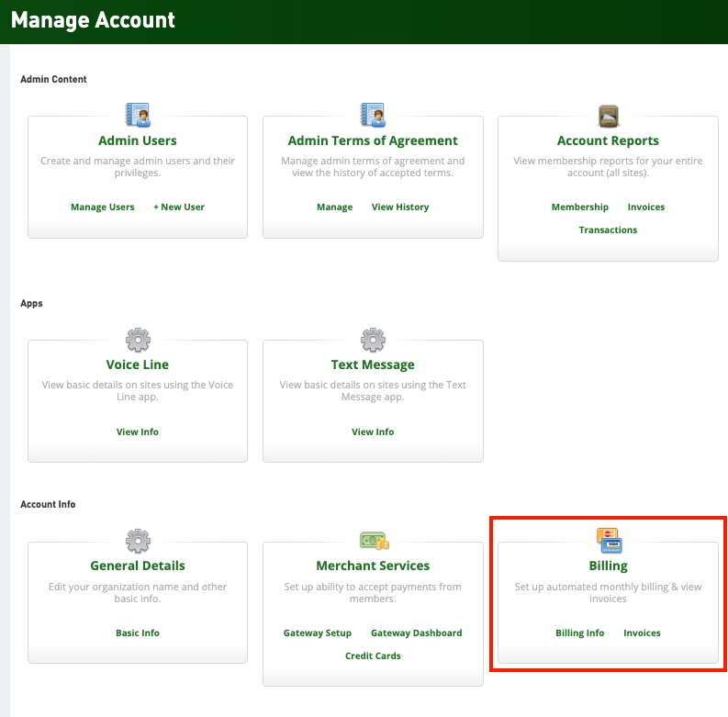Open the Transactions report link

point(608,230)
